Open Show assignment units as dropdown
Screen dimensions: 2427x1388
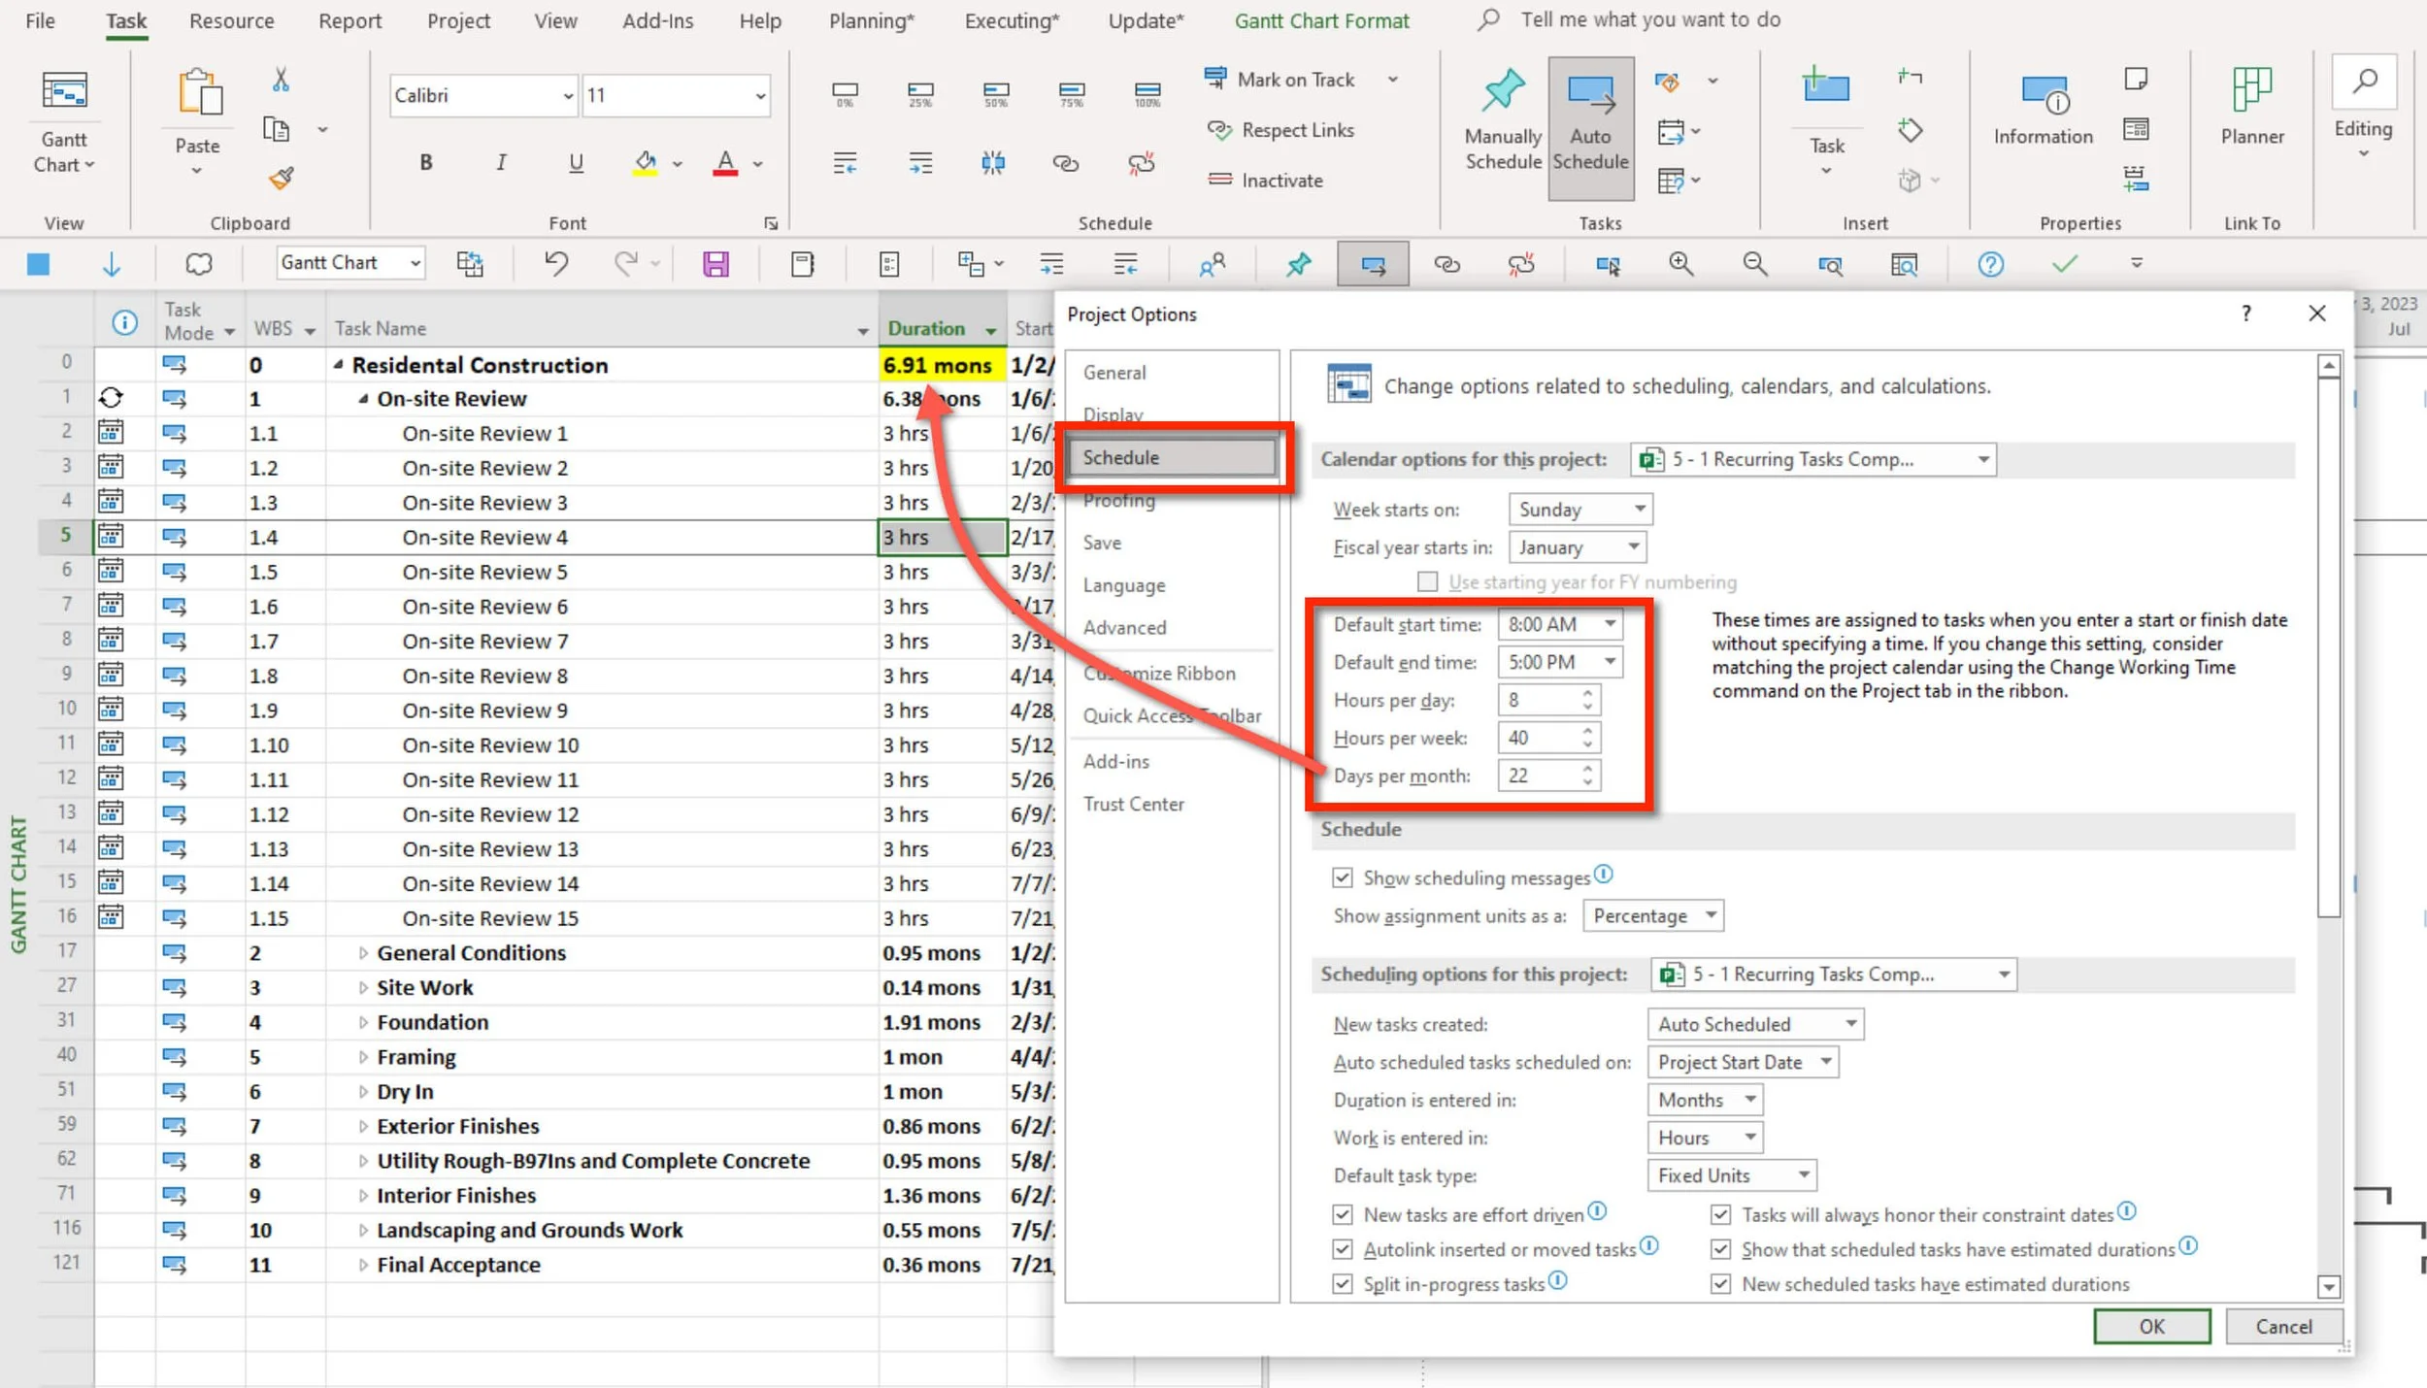pyautogui.click(x=1653, y=915)
